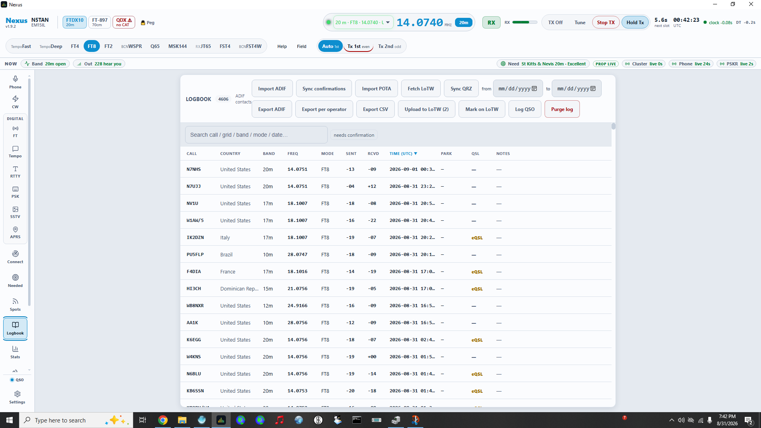Click Log QSO button
Image resolution: width=761 pixels, height=428 pixels.
click(524, 109)
